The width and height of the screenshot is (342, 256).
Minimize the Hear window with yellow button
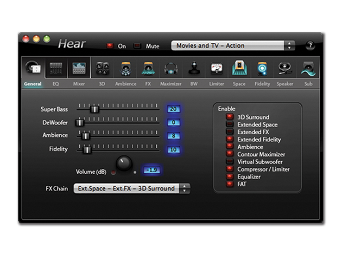click(x=36, y=39)
